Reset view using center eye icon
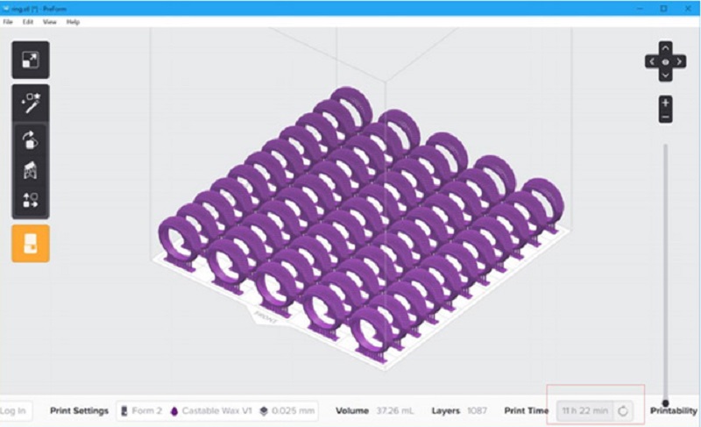The image size is (701, 427). 666,62
